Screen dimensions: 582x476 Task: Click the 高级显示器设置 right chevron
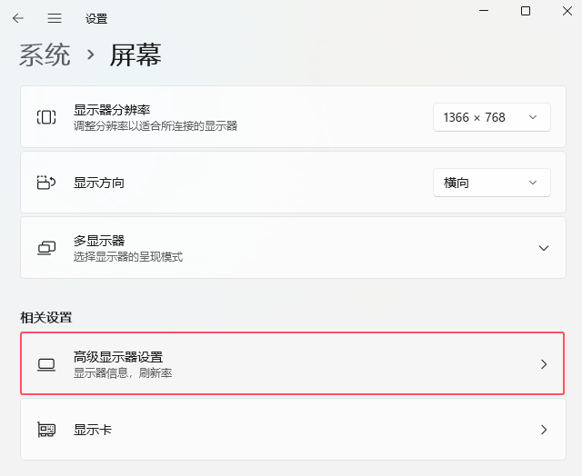click(544, 364)
